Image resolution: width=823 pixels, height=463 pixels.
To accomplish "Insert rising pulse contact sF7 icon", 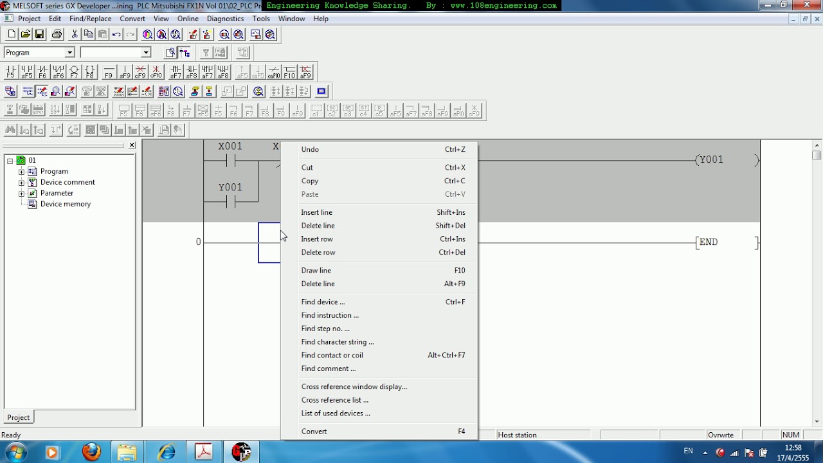I will click(176, 71).
